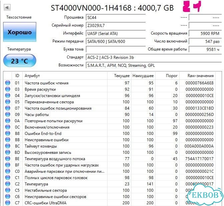This screenshot has width=224, height=206.
Task: Click the status icon for attribute 0A
Action: (8, 121)
